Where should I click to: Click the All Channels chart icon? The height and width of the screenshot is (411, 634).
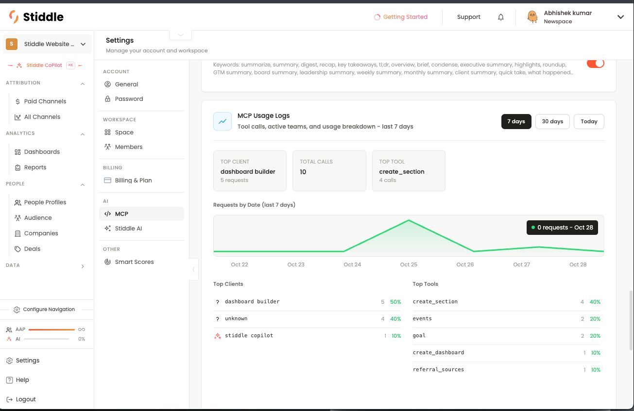[18, 117]
